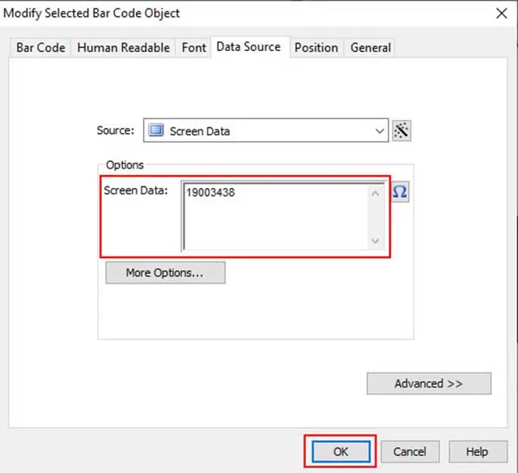The image size is (518, 473).
Task: Open Help for this dialog
Action: [x=477, y=451]
